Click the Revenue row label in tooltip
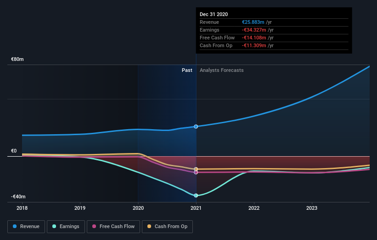 (x=209, y=22)
